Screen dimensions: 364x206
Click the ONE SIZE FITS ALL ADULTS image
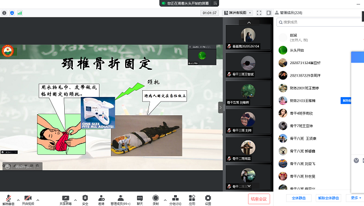point(98,113)
